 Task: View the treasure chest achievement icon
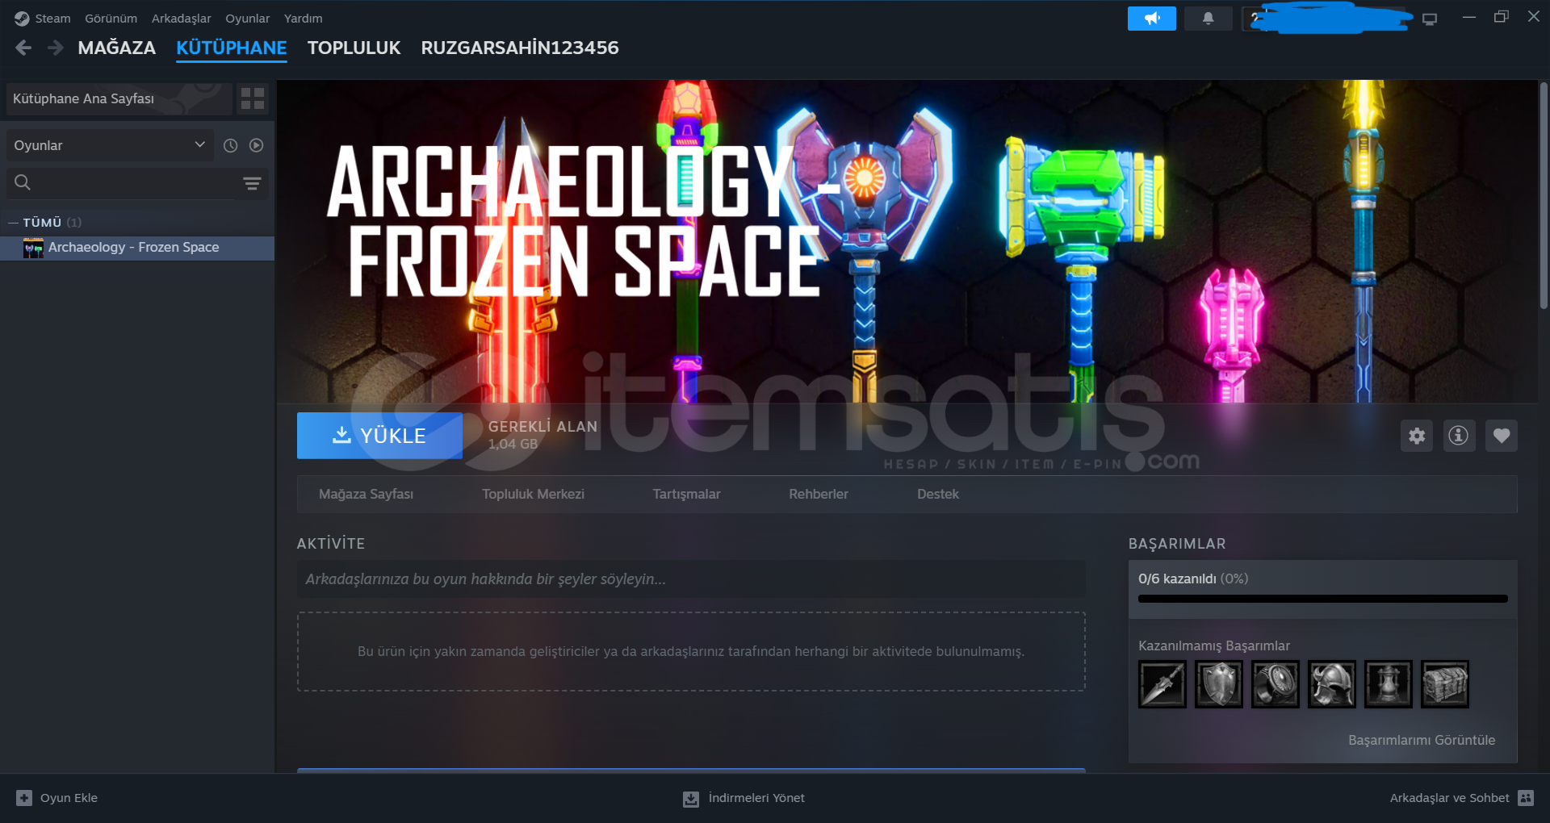1445,684
